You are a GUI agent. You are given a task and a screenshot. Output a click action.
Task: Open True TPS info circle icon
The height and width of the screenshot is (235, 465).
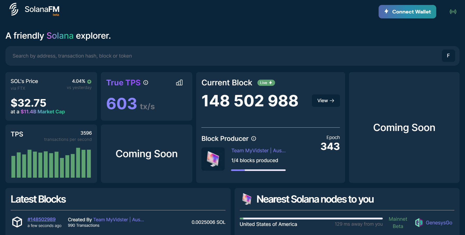(146, 82)
